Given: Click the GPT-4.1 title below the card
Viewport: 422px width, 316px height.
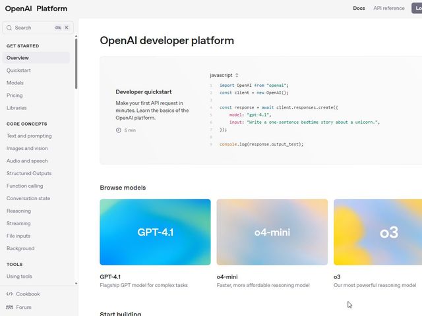Looking at the screenshot, I should point(110,276).
